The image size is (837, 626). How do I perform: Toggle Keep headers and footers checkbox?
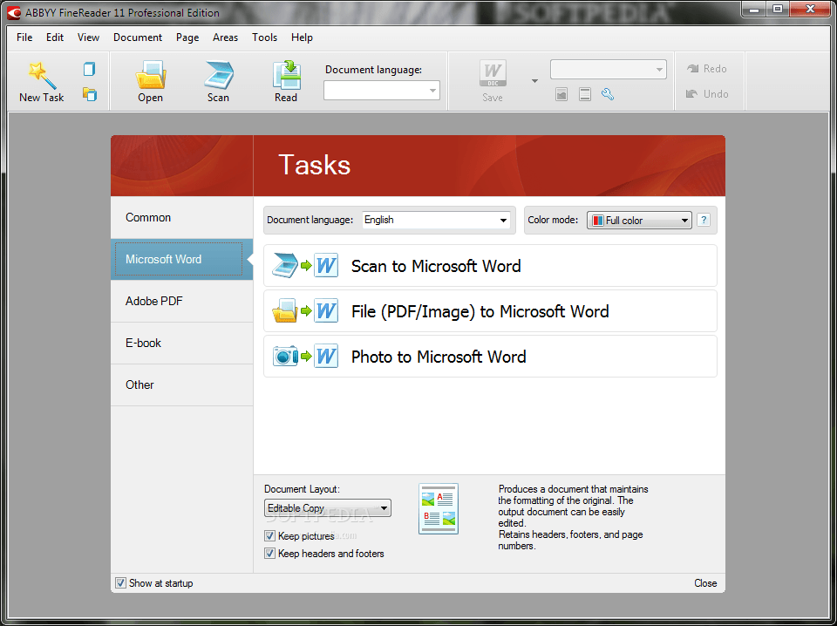point(270,554)
